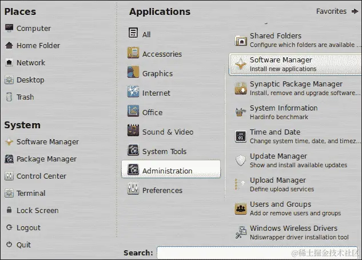The height and width of the screenshot is (260, 362).
Task: Click the Synaptic Package Manager icon
Action: pos(241,88)
